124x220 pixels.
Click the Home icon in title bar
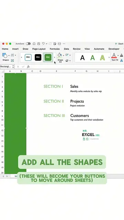point(34,44)
